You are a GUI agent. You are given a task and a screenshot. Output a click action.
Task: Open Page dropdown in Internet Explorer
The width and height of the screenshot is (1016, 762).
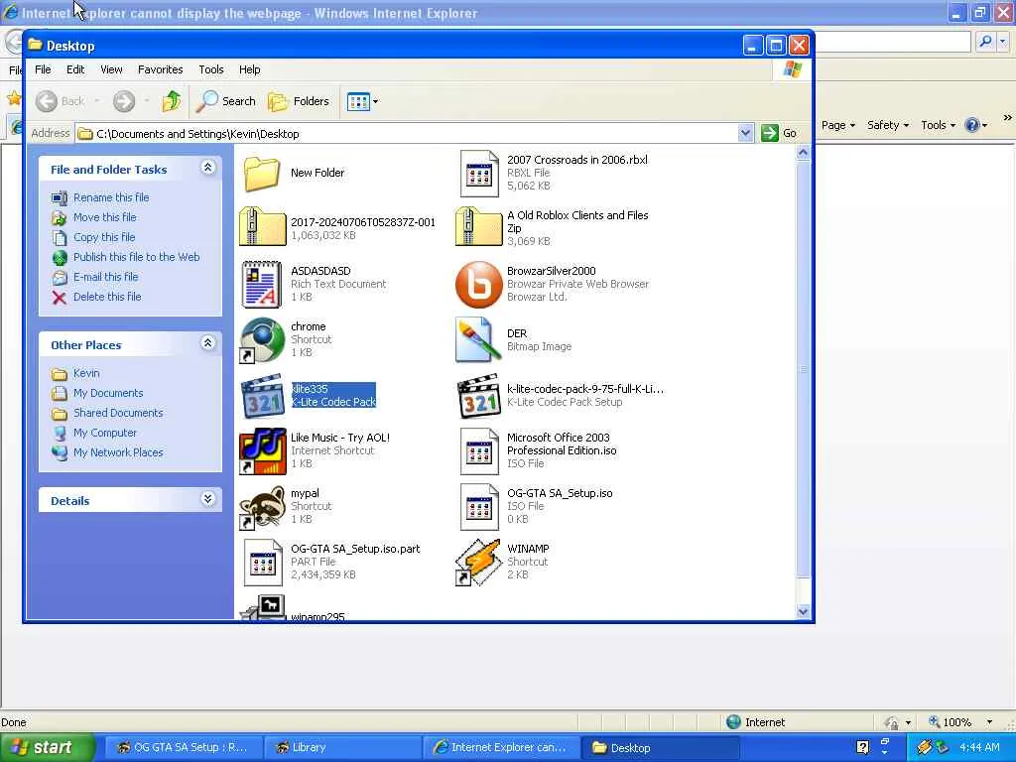click(x=837, y=125)
